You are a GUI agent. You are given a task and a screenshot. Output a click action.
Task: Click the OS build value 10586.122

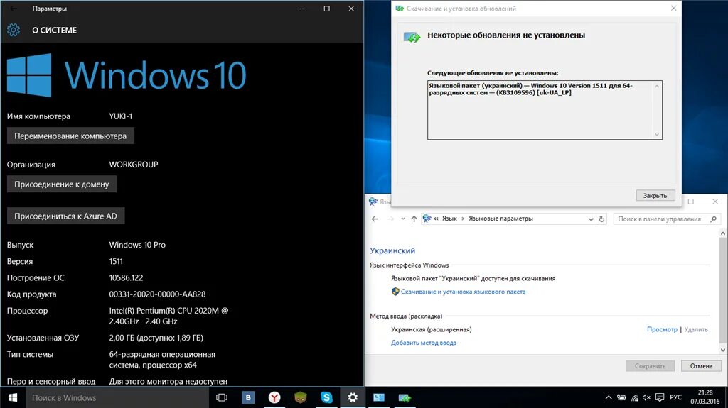(127, 277)
